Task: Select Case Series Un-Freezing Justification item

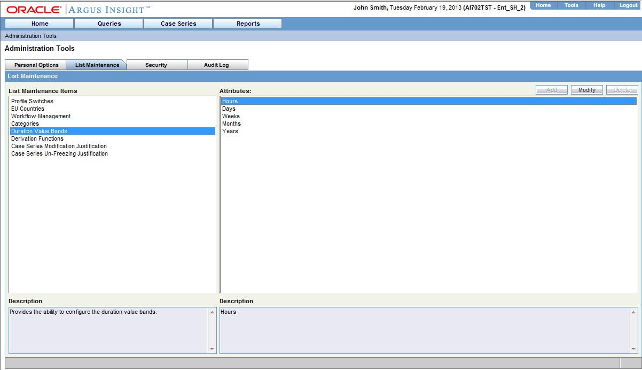Action: tap(112, 153)
